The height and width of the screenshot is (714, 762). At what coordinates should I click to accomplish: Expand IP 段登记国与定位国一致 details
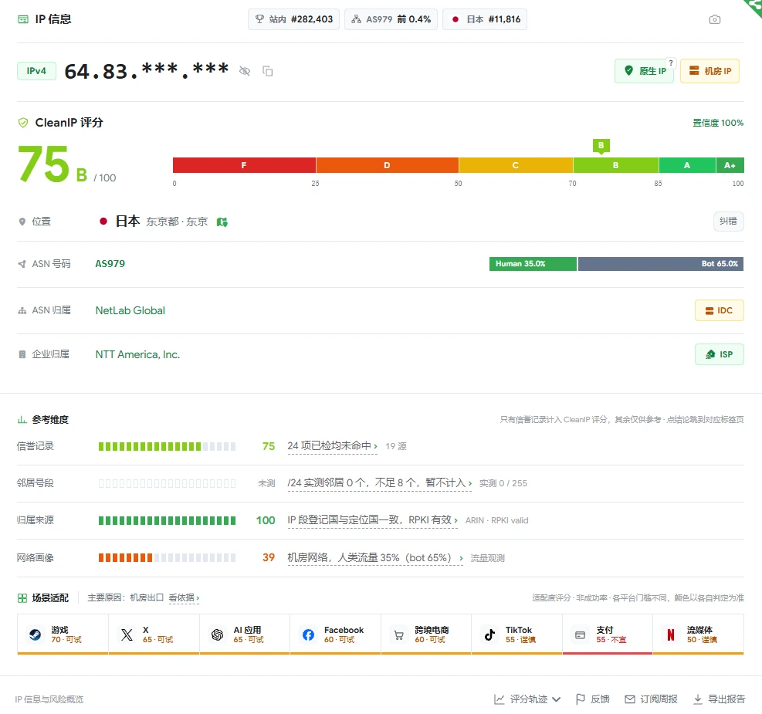(x=372, y=520)
